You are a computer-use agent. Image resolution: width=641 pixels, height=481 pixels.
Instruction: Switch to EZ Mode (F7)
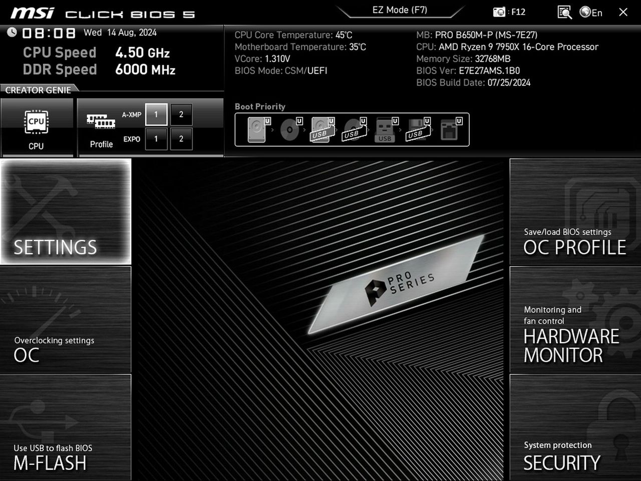click(400, 10)
